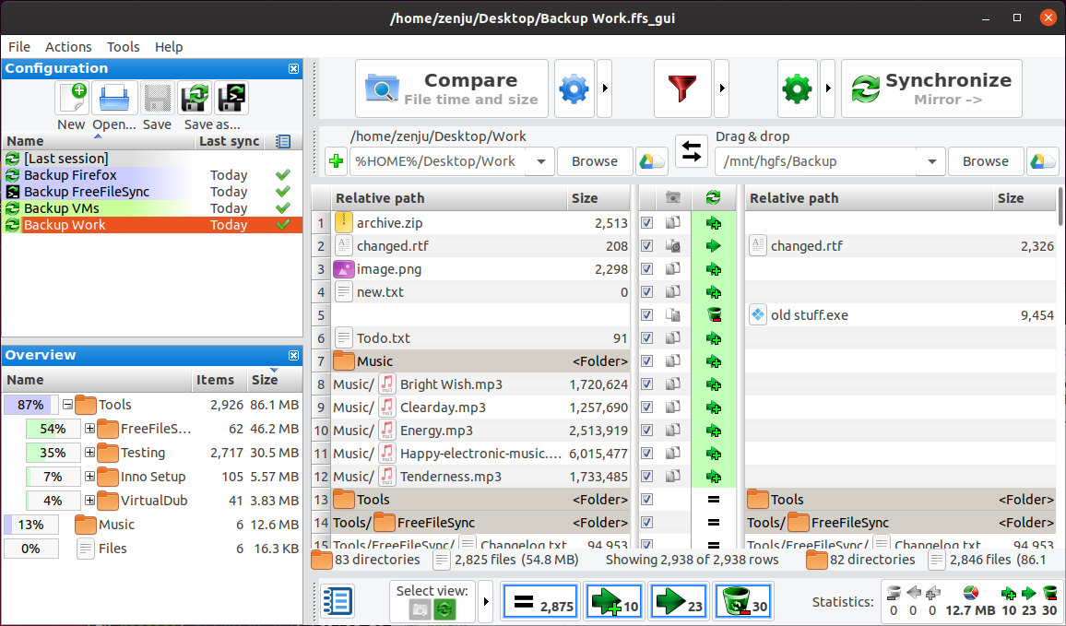1066x626 pixels.
Task: Collapse the Tools folder tree node
Action: [x=67, y=405]
